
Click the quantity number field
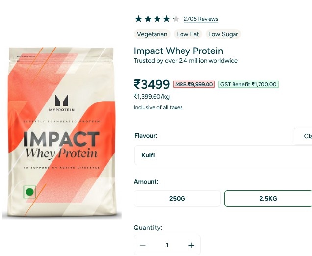(x=167, y=245)
